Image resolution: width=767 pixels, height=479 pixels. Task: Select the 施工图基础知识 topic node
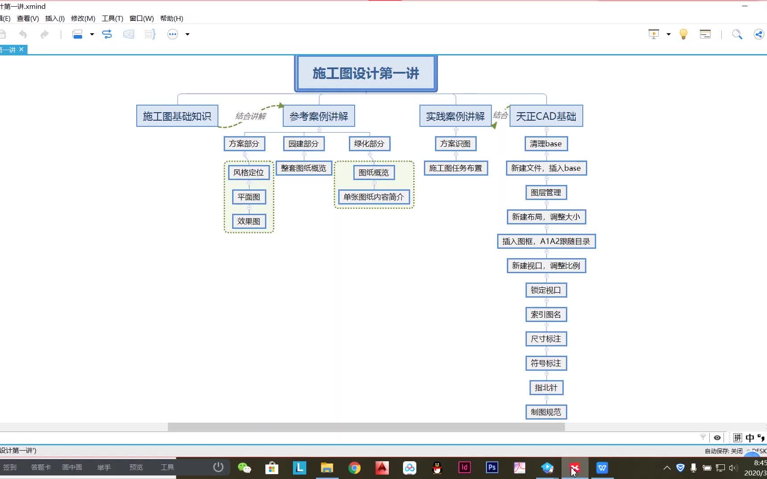click(177, 116)
